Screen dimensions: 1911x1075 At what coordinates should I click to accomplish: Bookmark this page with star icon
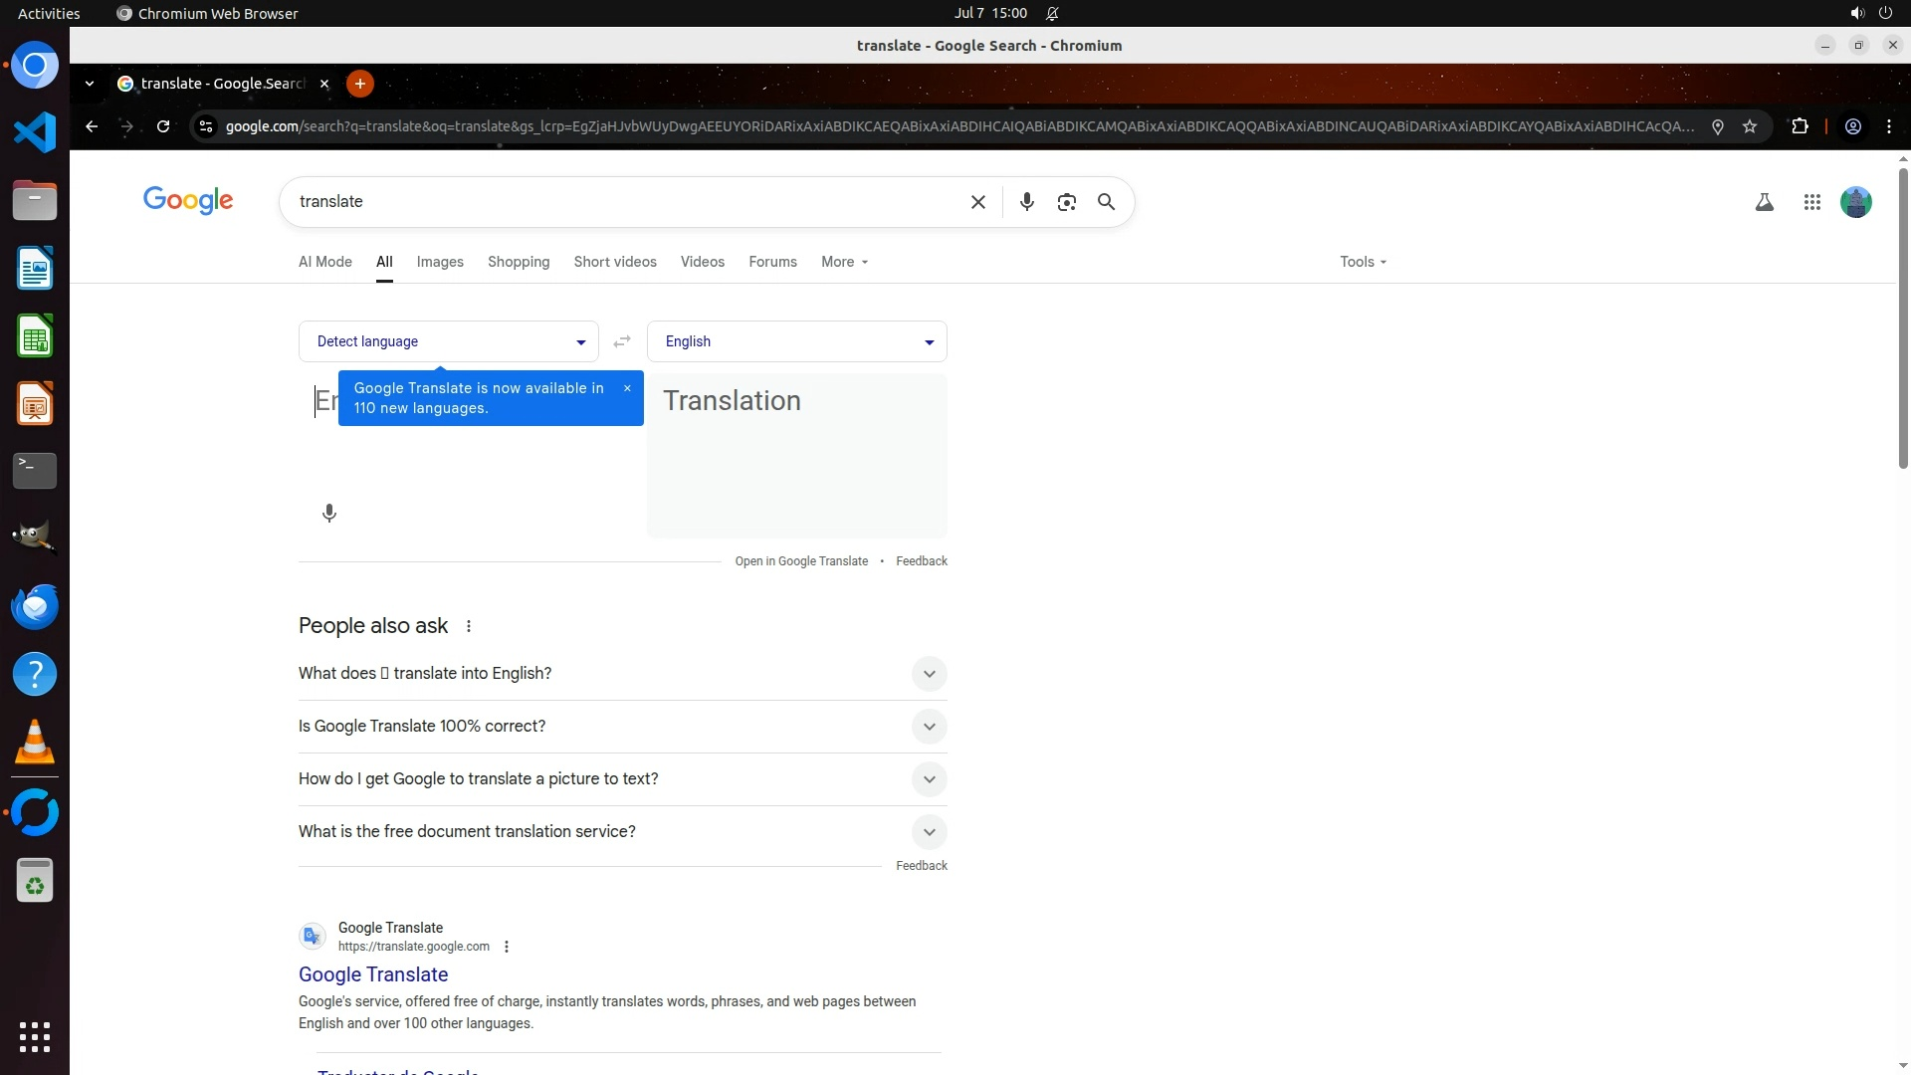pos(1750,126)
